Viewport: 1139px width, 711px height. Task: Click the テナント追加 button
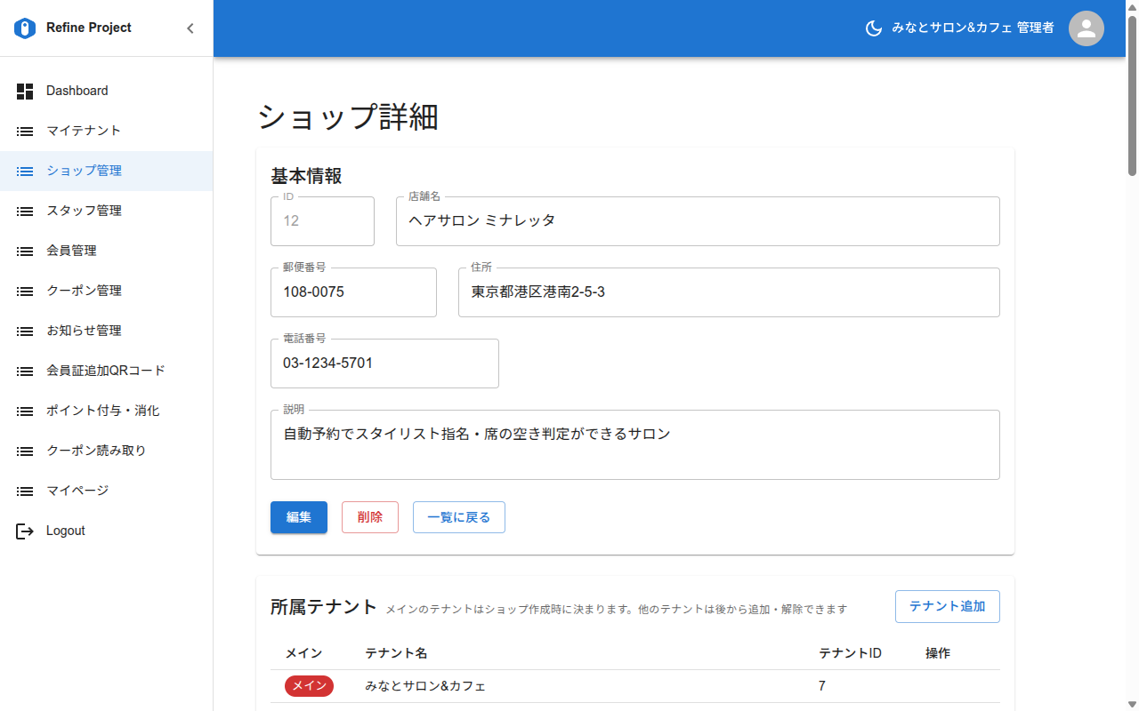click(948, 606)
